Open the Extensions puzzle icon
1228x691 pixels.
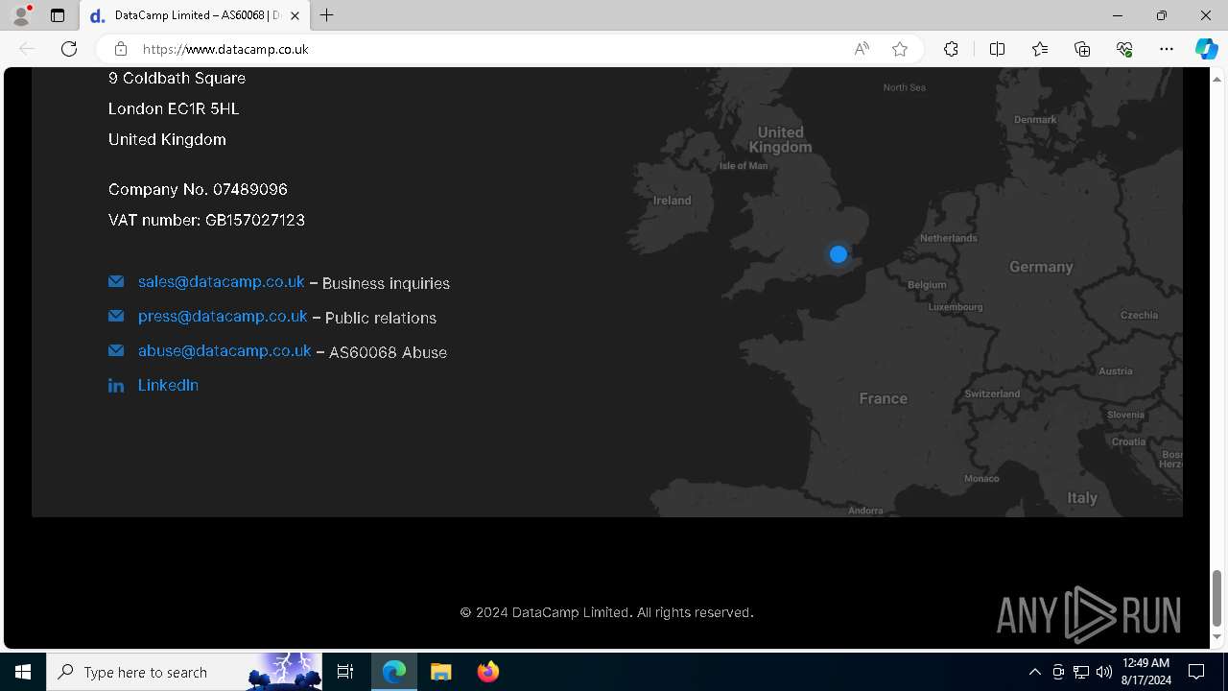(951, 49)
